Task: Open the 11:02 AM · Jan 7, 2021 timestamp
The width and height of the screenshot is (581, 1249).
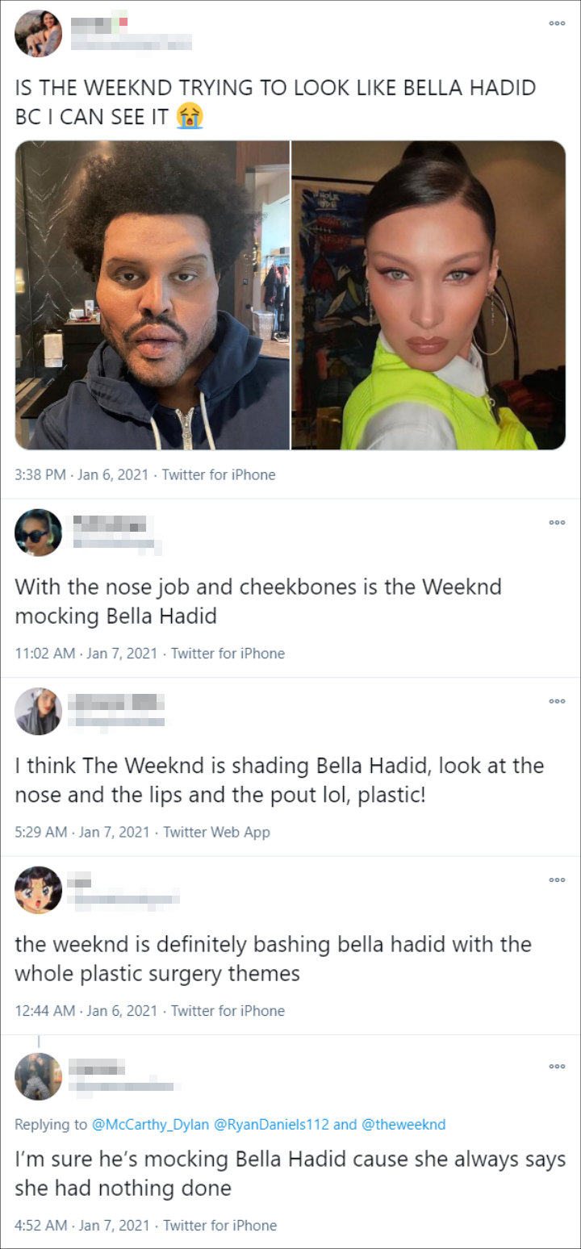Action: 86,654
